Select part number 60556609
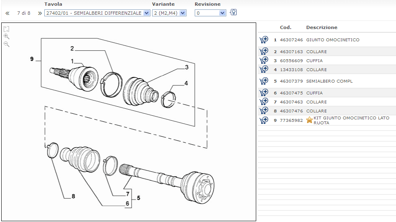Viewport: 396px width, 222px height. click(291, 61)
